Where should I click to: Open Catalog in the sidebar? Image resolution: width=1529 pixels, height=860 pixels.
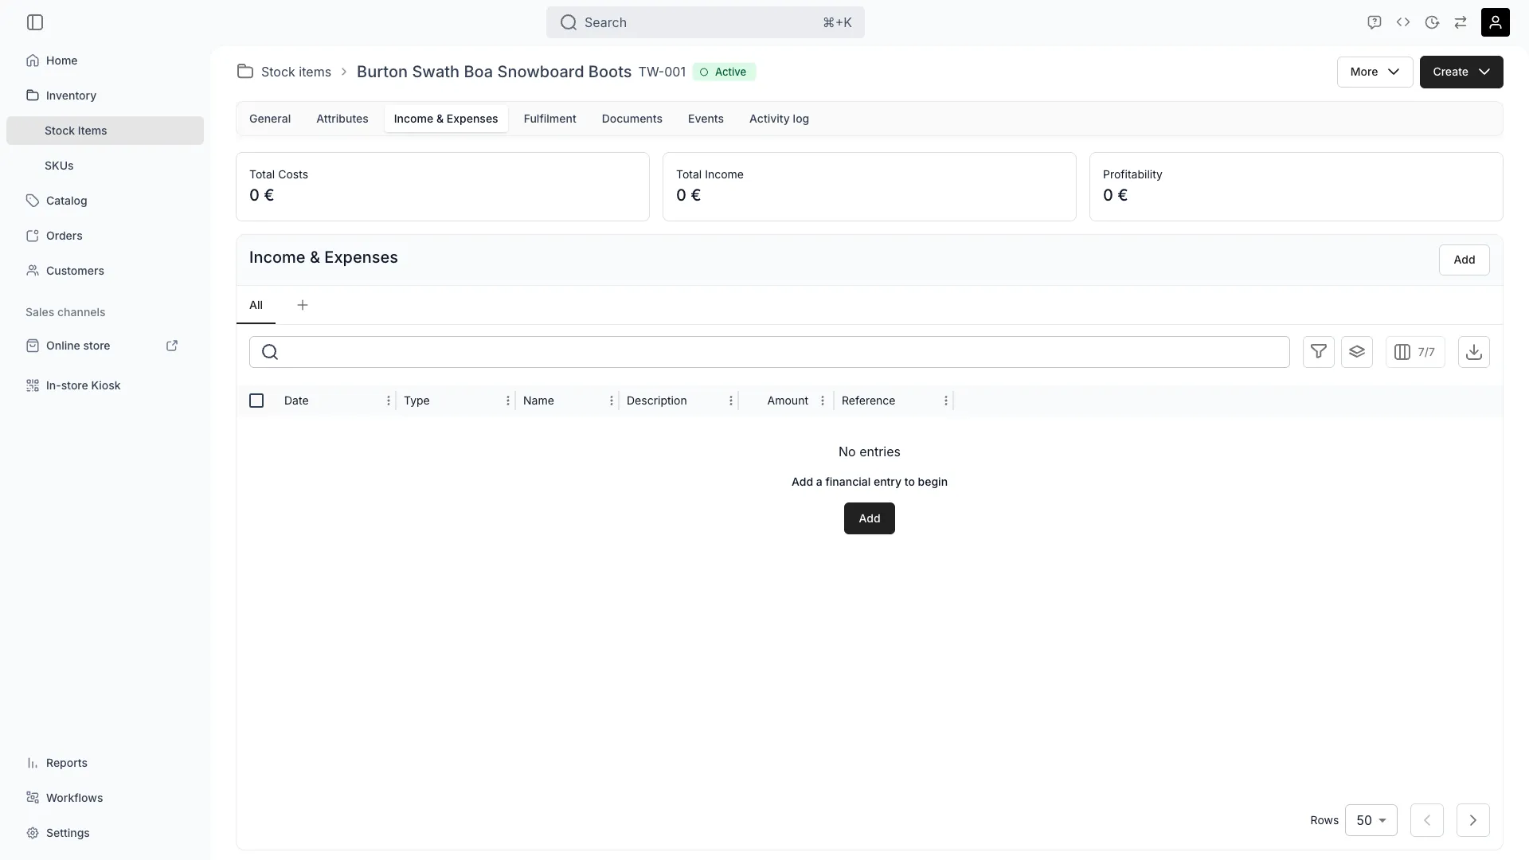click(105, 201)
